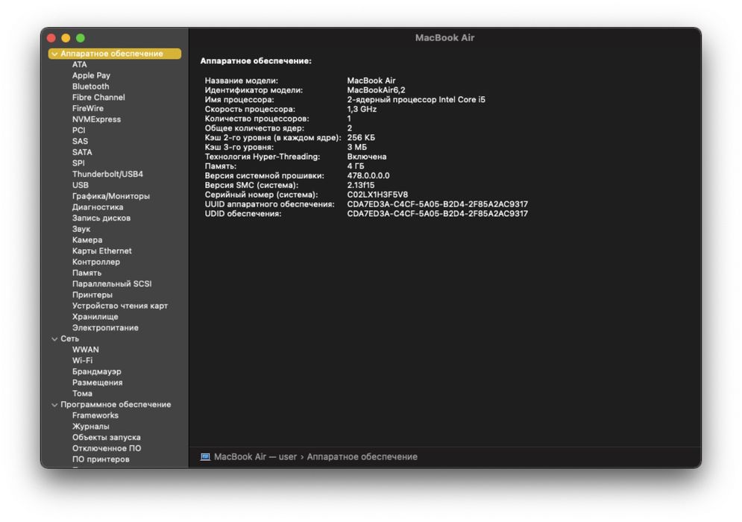The width and height of the screenshot is (742, 522).
Task: Click the UUID аппаратного обеспечения value
Action: tap(437, 204)
